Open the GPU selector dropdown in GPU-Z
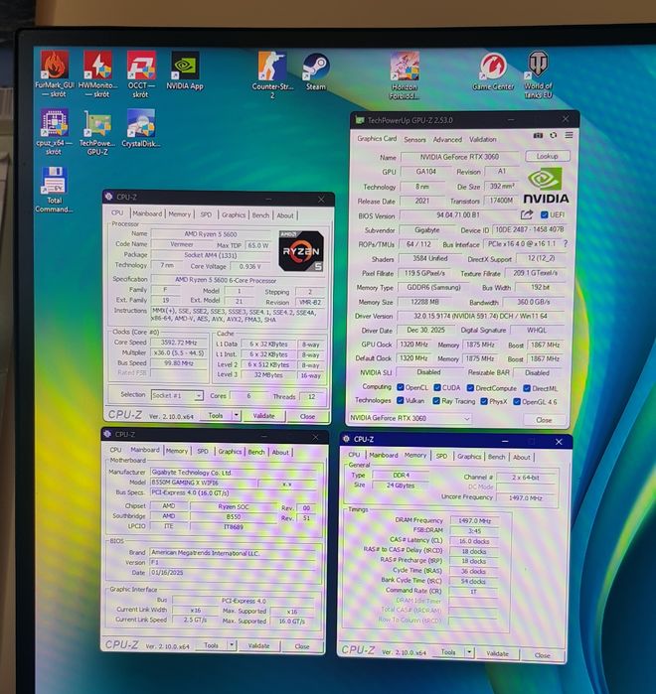This screenshot has width=656, height=694. pos(410,418)
